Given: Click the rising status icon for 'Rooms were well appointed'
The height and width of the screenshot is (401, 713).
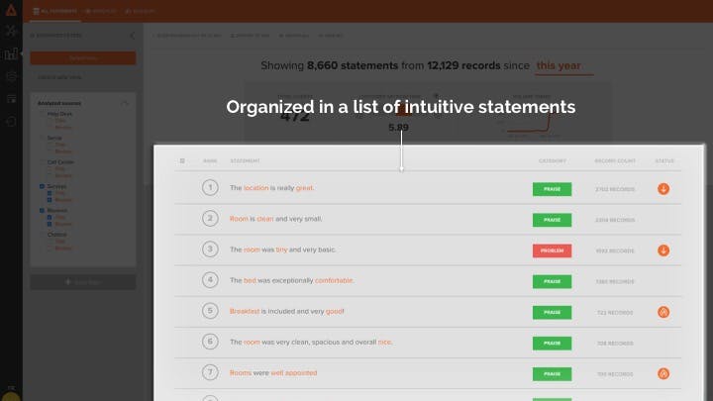Looking at the screenshot, I should click(x=663, y=373).
